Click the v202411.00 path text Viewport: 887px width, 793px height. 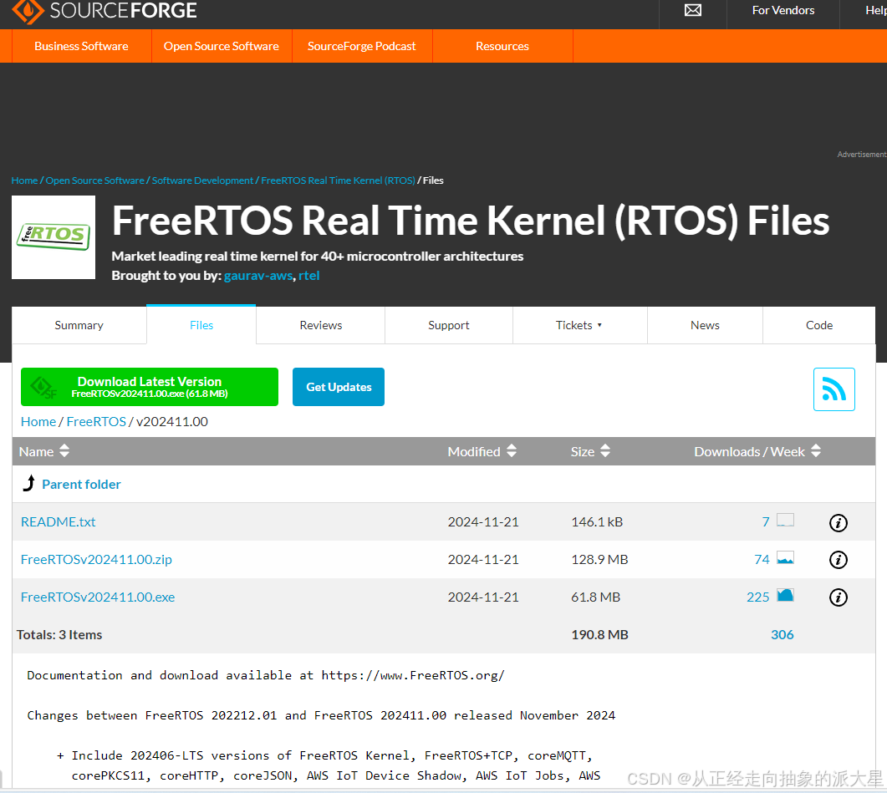coord(172,421)
